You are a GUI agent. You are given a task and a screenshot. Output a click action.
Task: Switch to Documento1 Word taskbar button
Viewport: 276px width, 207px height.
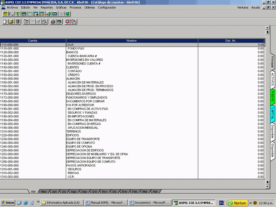pyautogui.click(x=150, y=203)
